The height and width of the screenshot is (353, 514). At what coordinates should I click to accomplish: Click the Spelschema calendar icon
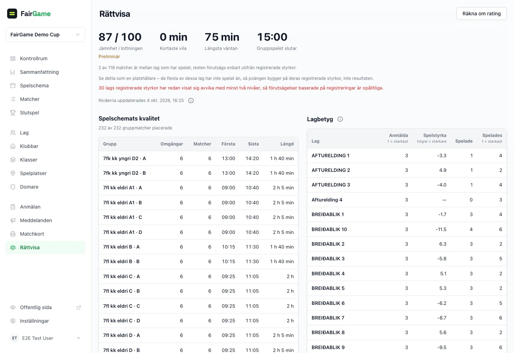[x=13, y=86]
